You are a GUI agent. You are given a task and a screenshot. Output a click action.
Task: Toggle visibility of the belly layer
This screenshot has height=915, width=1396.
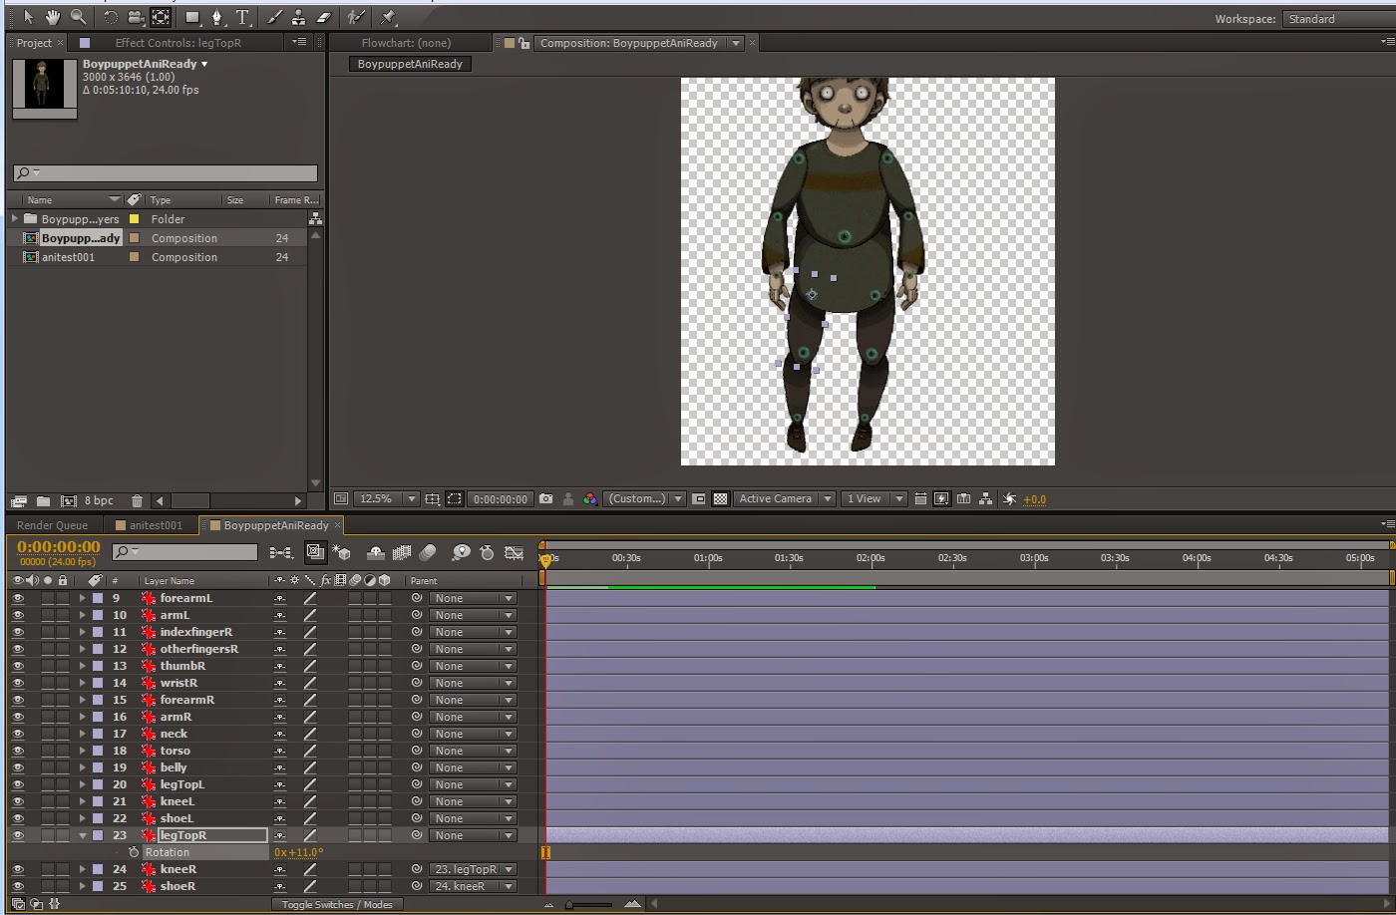(x=18, y=767)
